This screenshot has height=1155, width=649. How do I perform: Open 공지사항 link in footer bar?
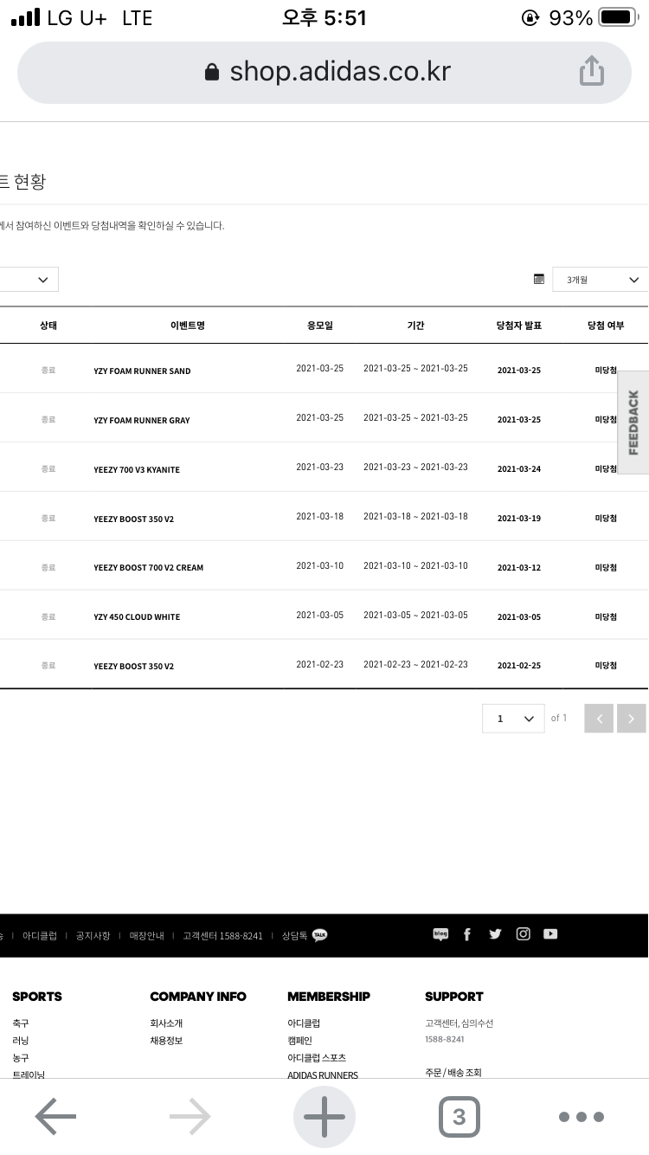pyautogui.click(x=93, y=936)
